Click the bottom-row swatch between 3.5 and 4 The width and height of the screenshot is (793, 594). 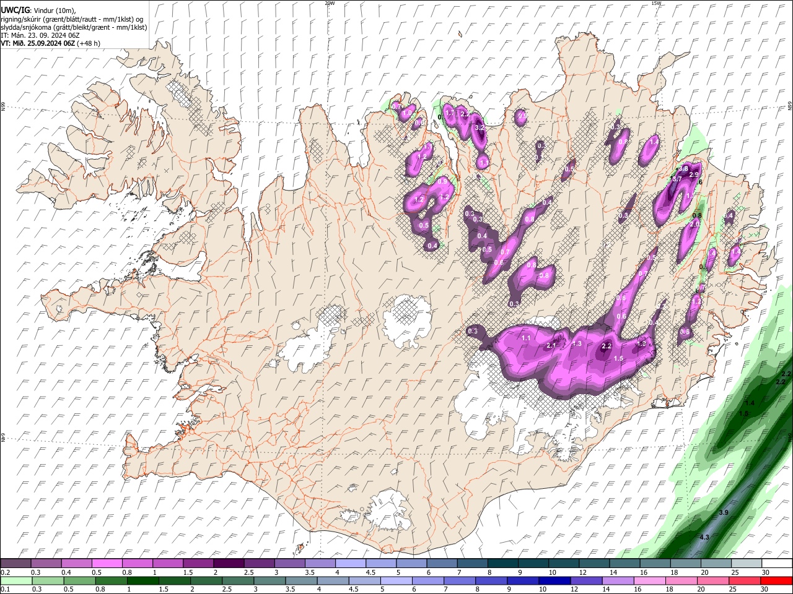(x=300, y=580)
